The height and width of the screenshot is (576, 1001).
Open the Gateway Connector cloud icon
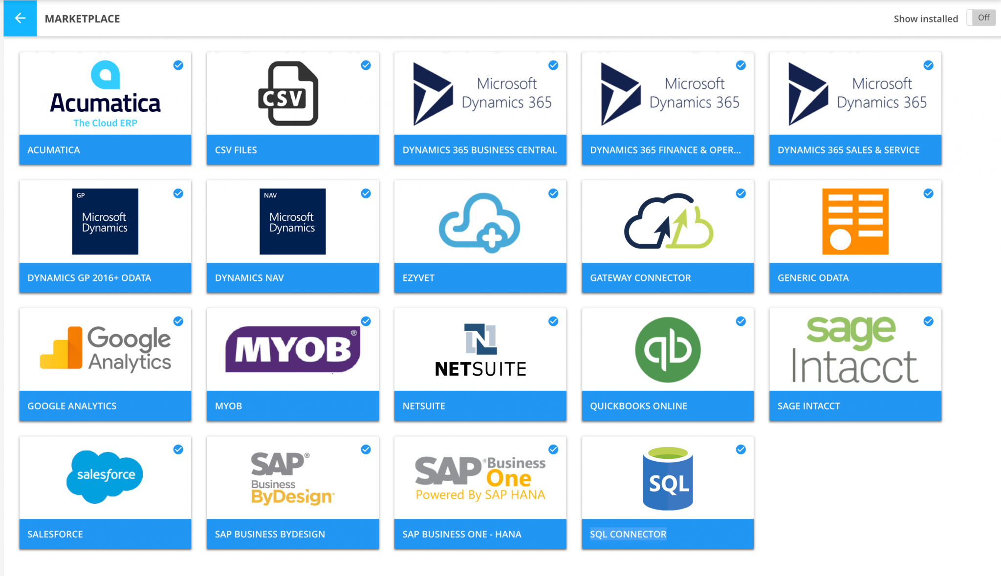[668, 221]
